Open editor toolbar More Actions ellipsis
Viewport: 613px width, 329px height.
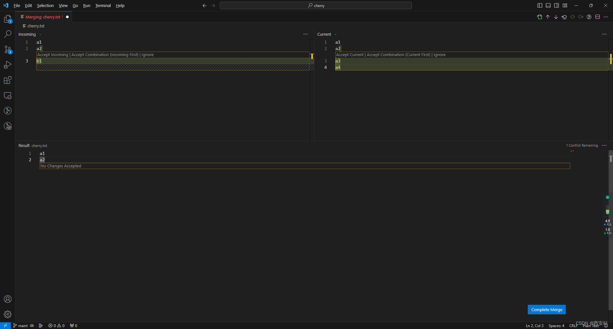click(x=606, y=17)
